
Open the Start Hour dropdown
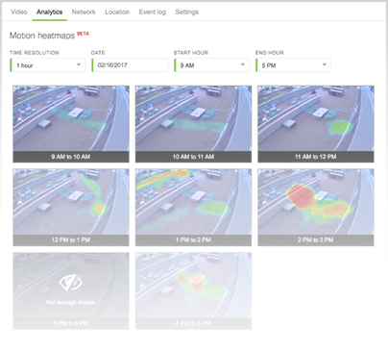[211, 65]
